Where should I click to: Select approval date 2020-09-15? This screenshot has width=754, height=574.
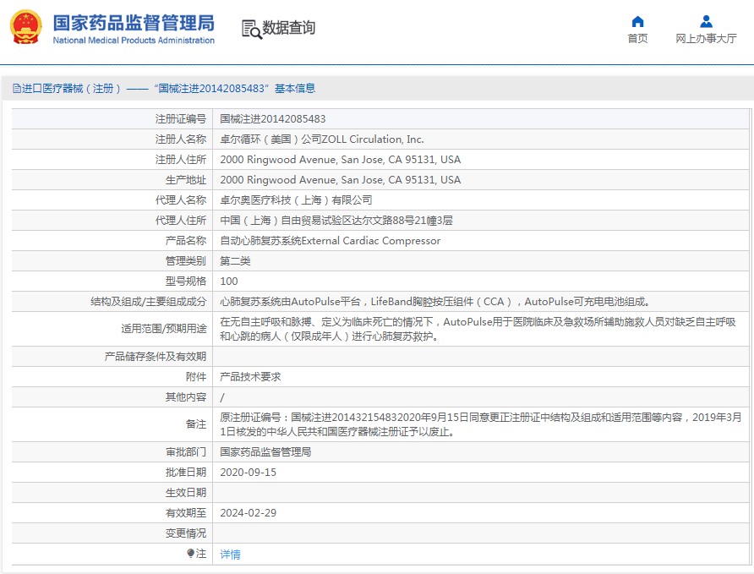pyautogui.click(x=249, y=473)
